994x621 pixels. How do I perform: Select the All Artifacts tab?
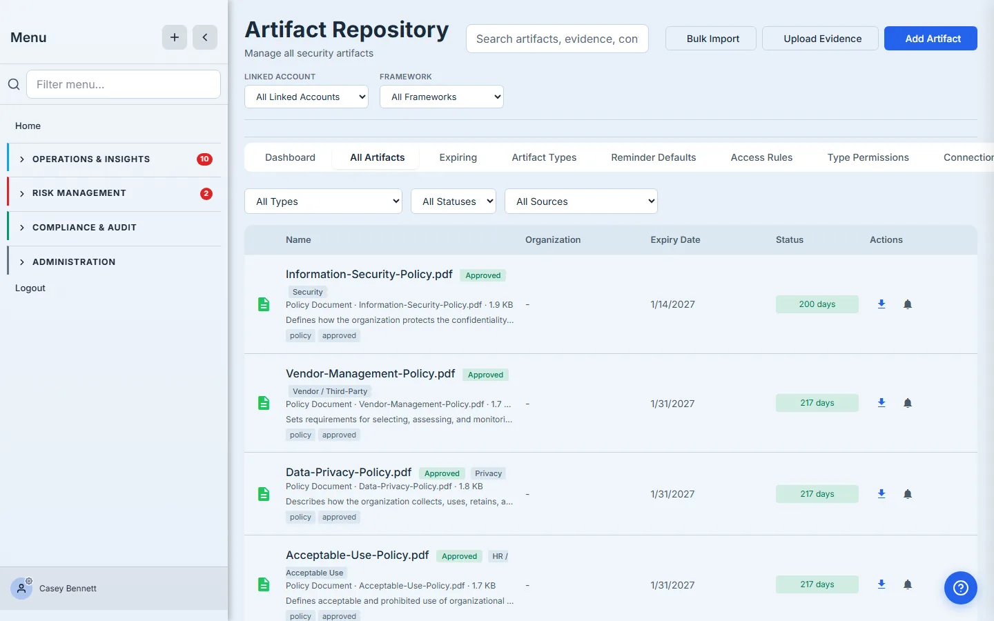(378, 157)
